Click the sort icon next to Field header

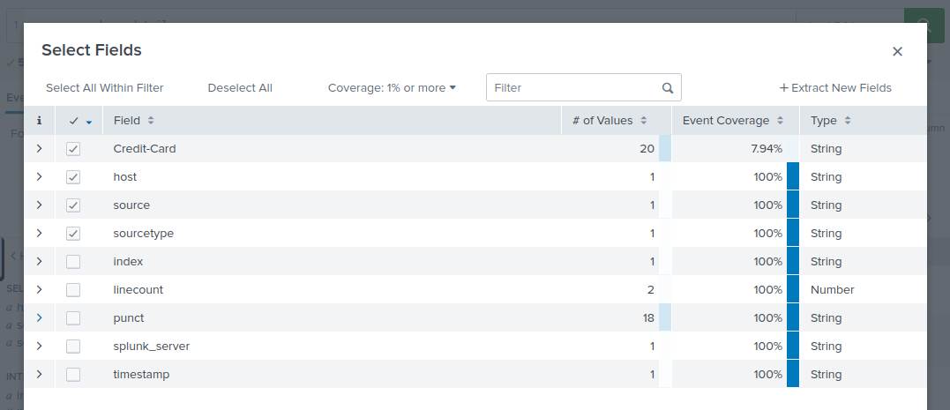point(151,121)
